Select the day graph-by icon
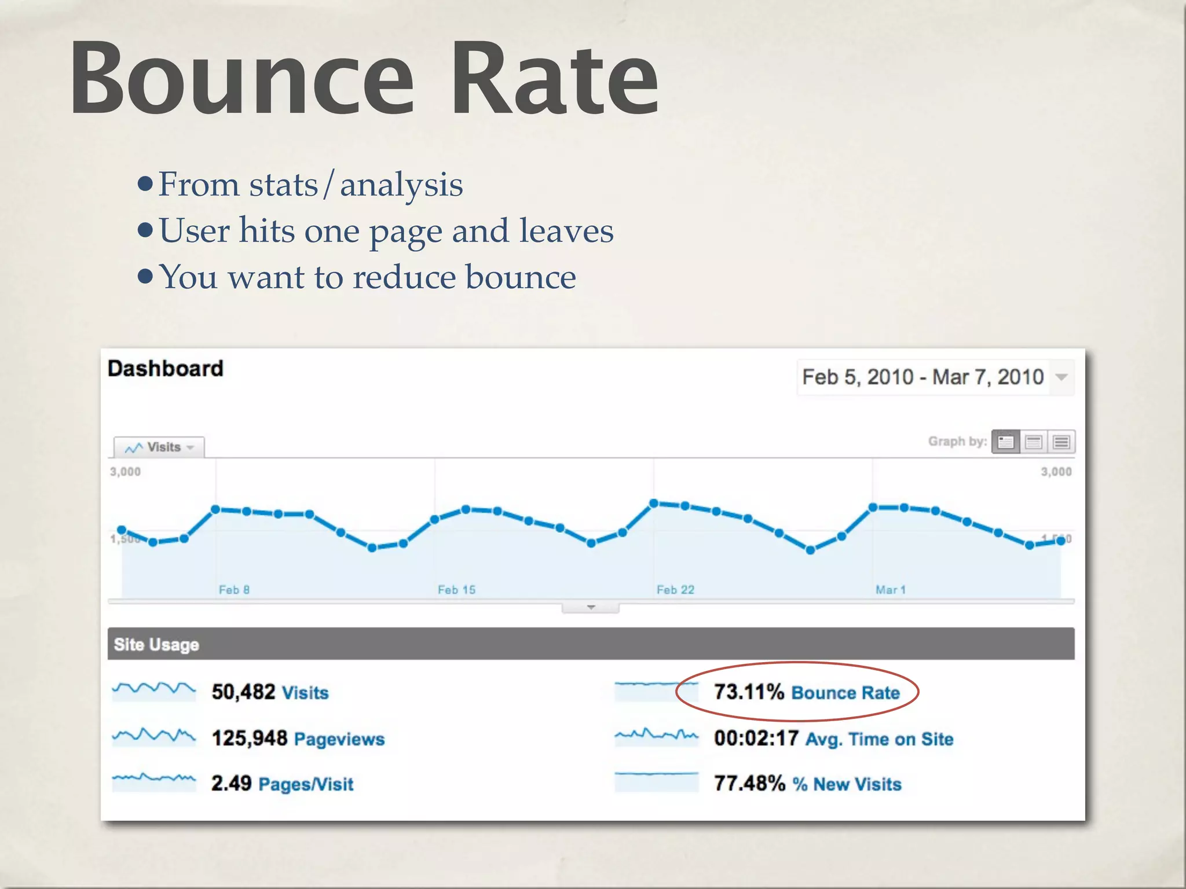Viewport: 1186px width, 889px height. pyautogui.click(x=1005, y=442)
